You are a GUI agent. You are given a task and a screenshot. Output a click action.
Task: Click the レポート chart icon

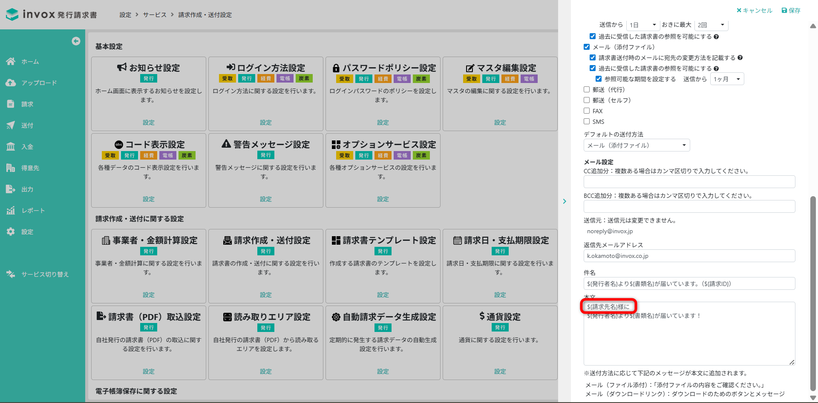pyautogui.click(x=11, y=211)
